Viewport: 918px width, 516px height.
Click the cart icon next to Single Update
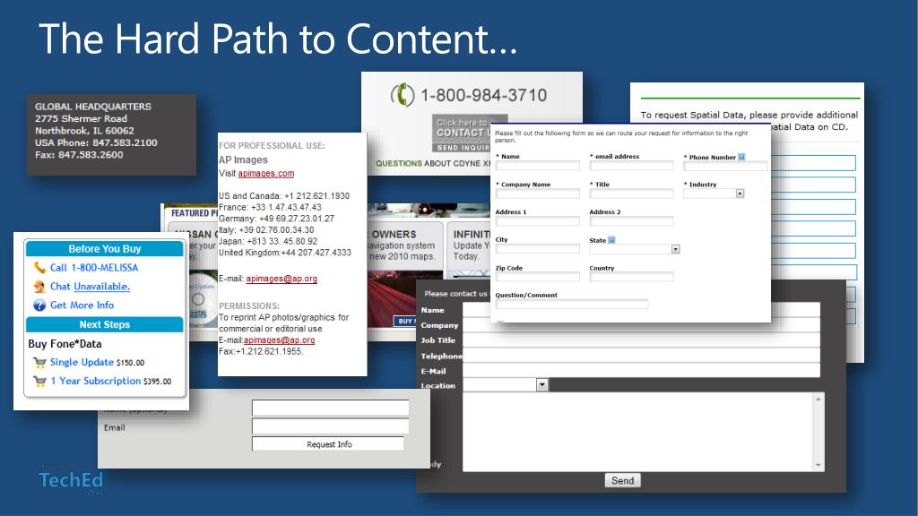39,362
